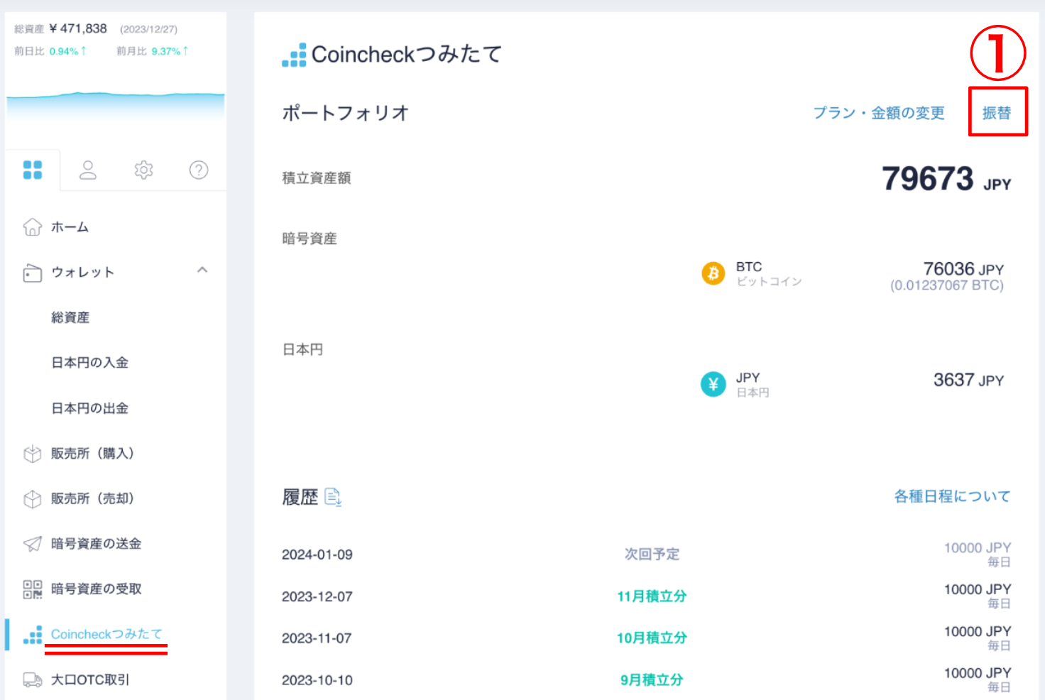Click the truck icon for OTC trading
The image size is (1045, 700).
pyautogui.click(x=33, y=679)
